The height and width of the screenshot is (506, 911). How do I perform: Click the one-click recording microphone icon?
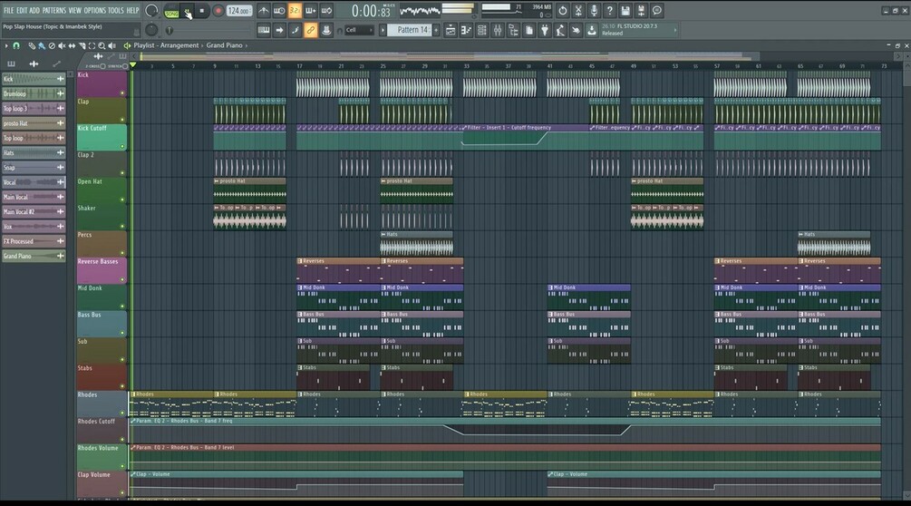click(594, 11)
